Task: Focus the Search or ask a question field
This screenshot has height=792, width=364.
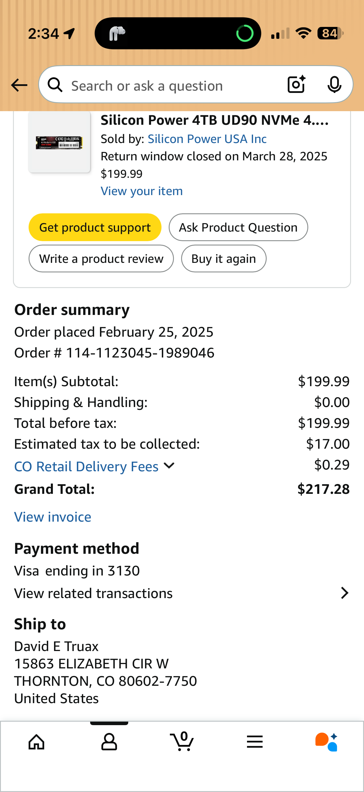Action: tap(172, 85)
